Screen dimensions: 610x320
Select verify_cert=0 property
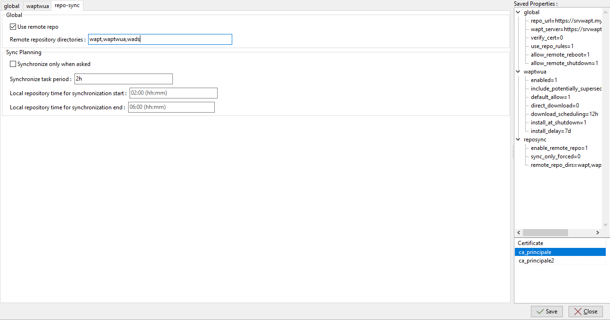click(x=547, y=38)
